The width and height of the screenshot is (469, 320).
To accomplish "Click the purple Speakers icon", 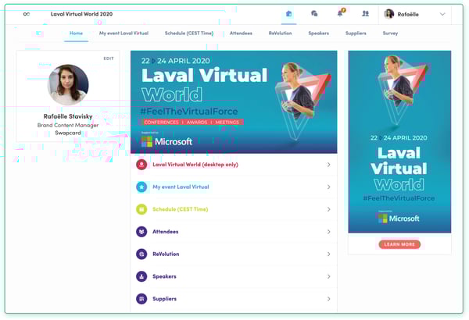I will pos(141,276).
